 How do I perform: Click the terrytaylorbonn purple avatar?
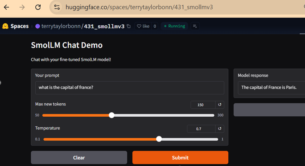pyautogui.click(x=38, y=26)
